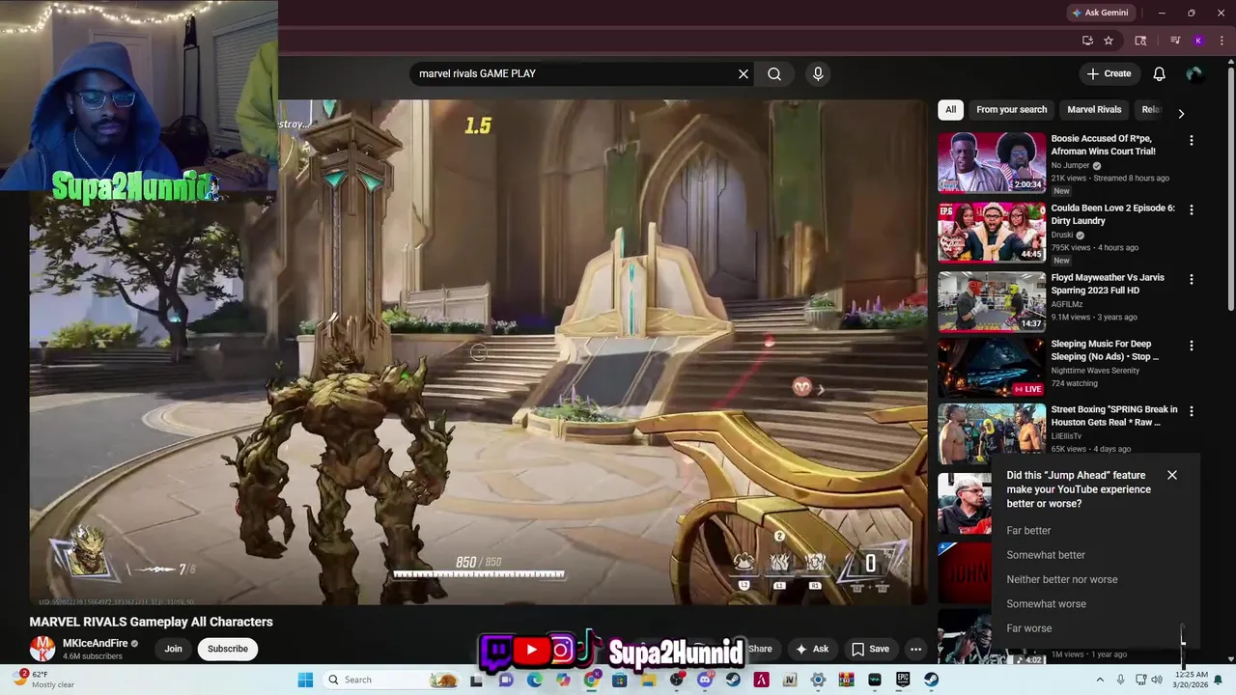Screen dimensions: 1236x695
Task: Open Microsoft Edge from the taskbar
Action: click(x=534, y=680)
